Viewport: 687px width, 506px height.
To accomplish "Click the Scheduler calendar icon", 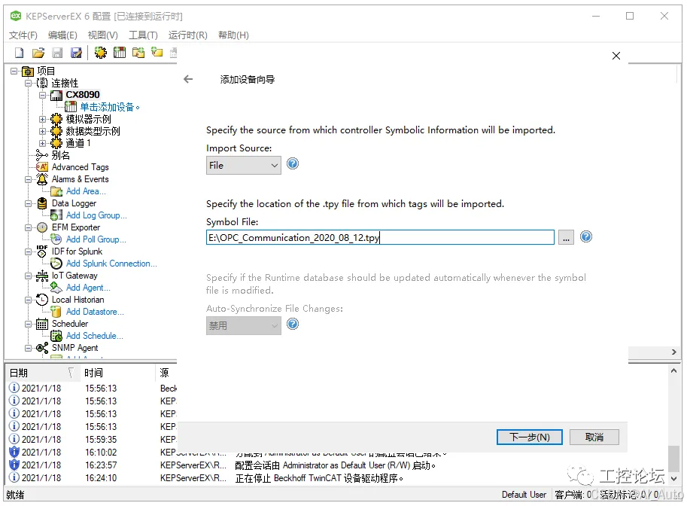I will pyautogui.click(x=42, y=324).
